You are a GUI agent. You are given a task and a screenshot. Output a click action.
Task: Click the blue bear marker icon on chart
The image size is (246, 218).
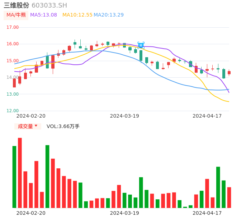[x=141, y=45]
